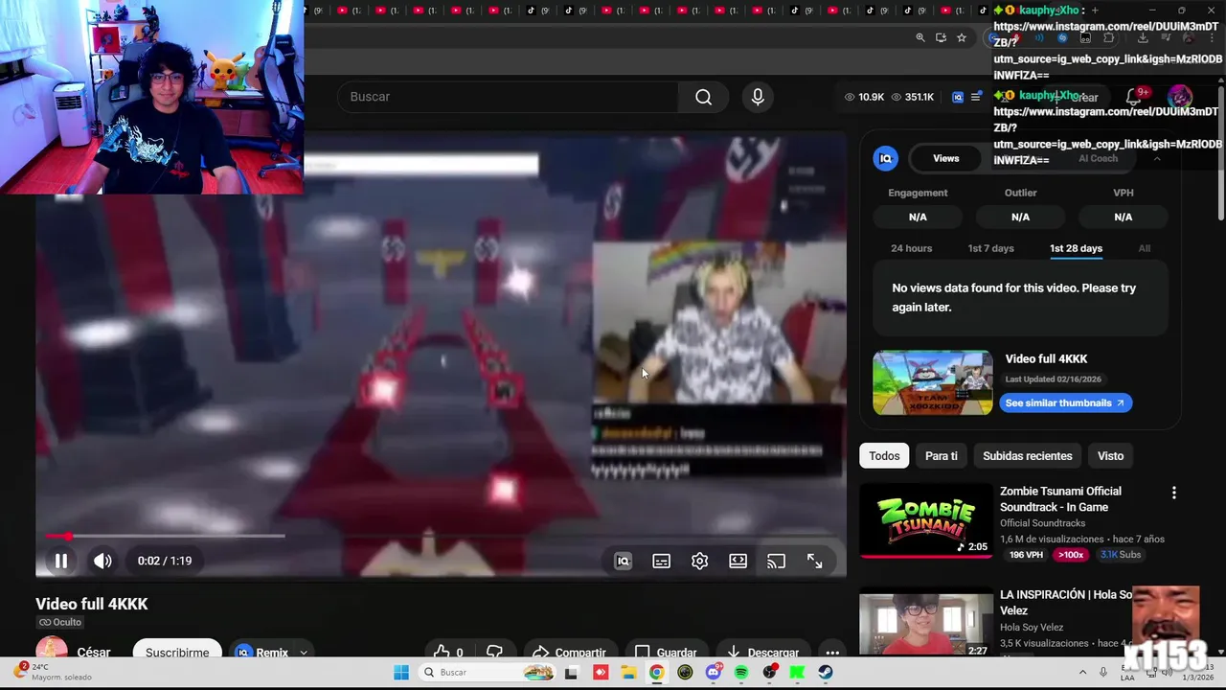Open César channel name
1226x690 pixels.
[x=94, y=652]
